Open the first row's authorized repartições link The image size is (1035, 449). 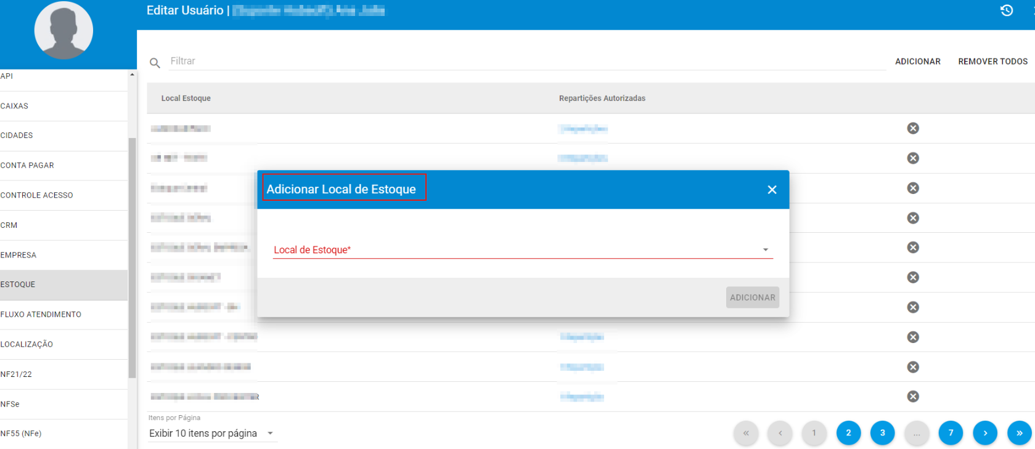583,129
